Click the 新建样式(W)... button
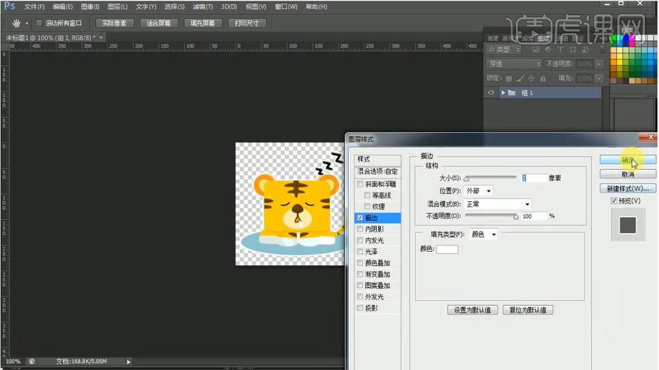 (628, 189)
